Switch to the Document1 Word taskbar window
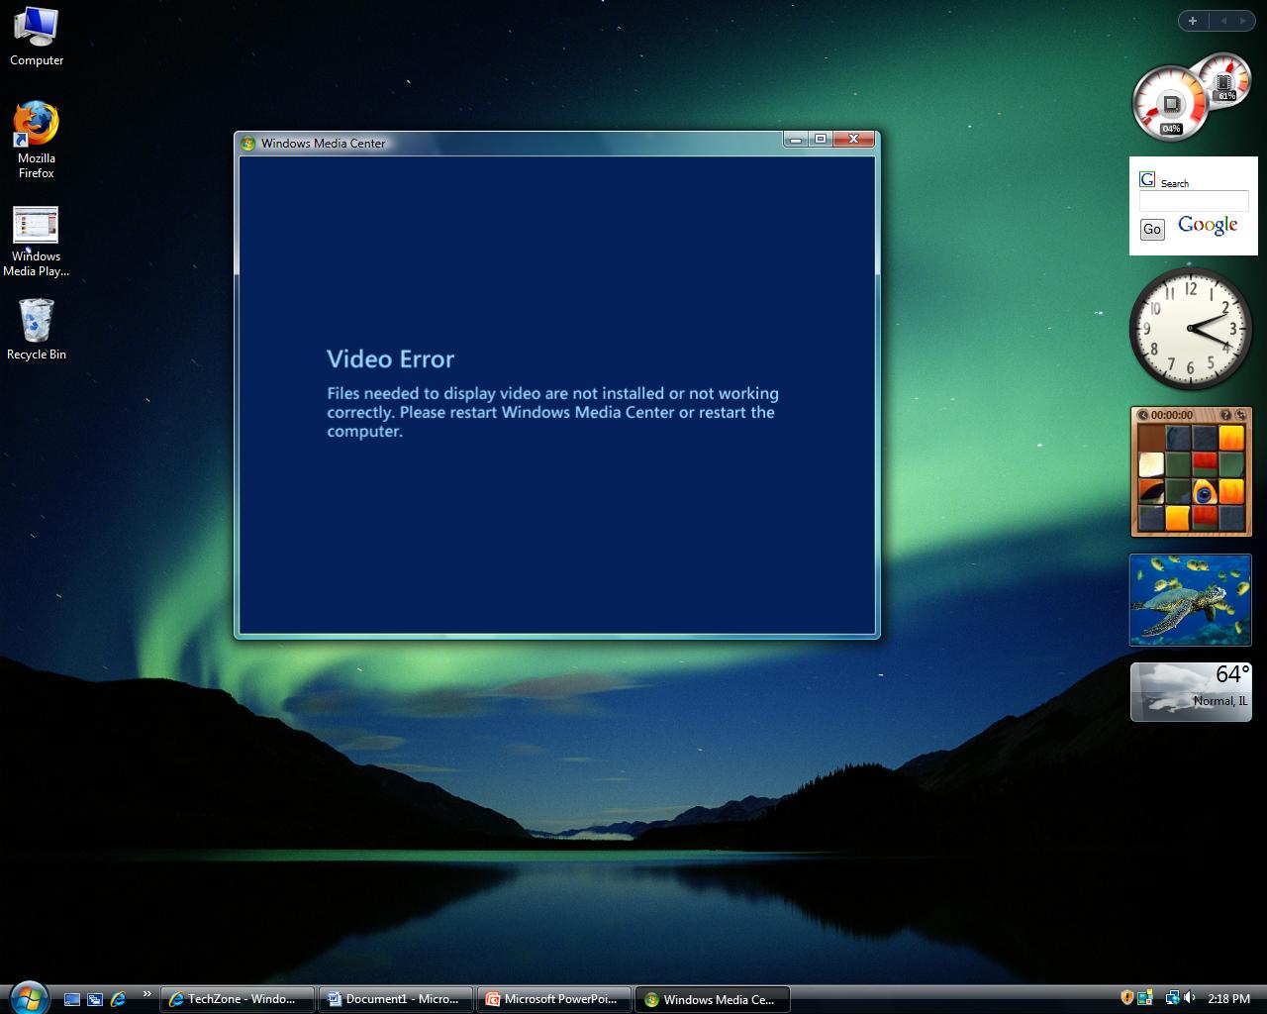This screenshot has width=1267, height=1014. tap(395, 998)
